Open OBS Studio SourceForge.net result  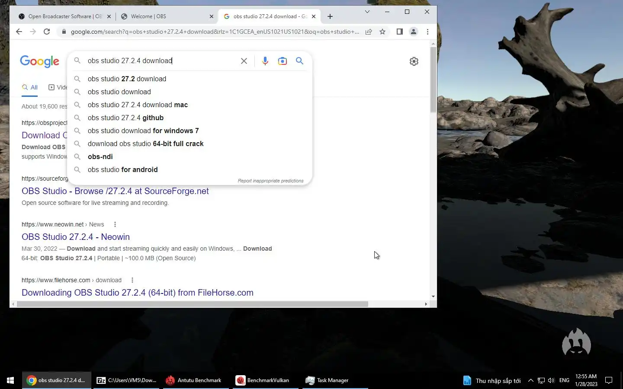pyautogui.click(x=115, y=191)
